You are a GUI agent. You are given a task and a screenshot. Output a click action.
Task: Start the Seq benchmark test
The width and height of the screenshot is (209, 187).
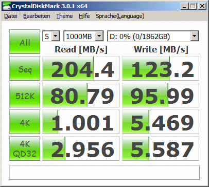[x=25, y=68]
